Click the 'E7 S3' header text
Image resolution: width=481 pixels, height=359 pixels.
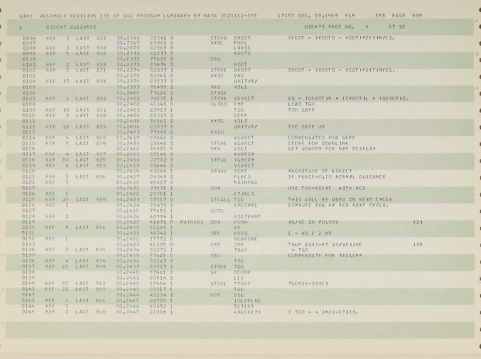397,27
